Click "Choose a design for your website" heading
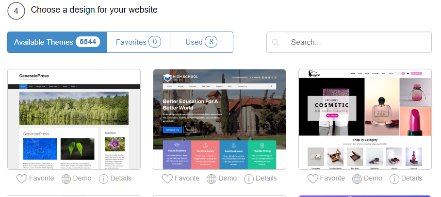441x197 pixels. [x=94, y=10]
